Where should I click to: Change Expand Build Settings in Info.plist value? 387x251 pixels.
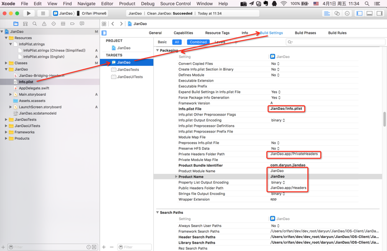click(276, 92)
